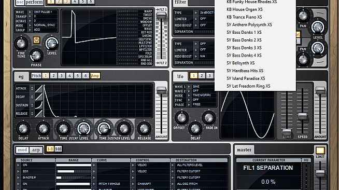Open LFO WAVE 1 dropdown arrow

[189, 87]
